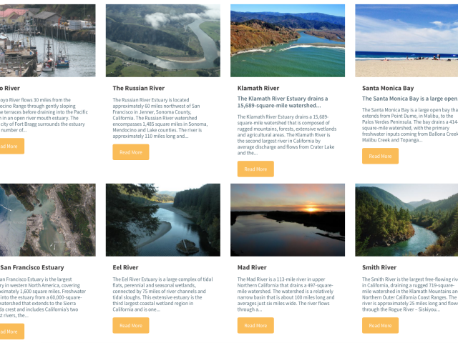Click the Santa Monica Bay title

(x=388, y=88)
